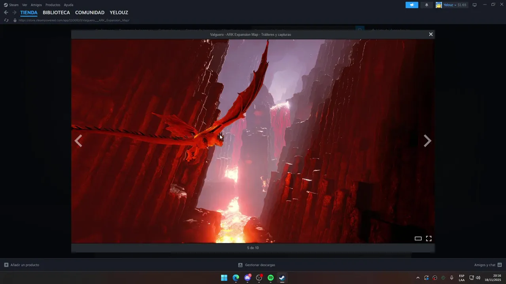Close the screenshot viewer overlay
The width and height of the screenshot is (506, 284).
tap(431, 34)
